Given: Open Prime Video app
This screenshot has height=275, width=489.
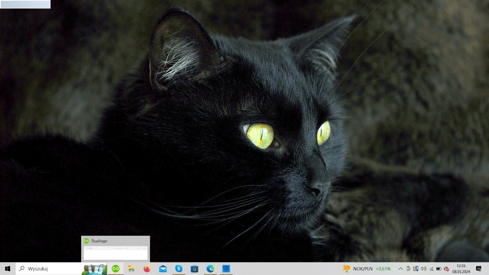Looking at the screenshot, I should pos(226,269).
